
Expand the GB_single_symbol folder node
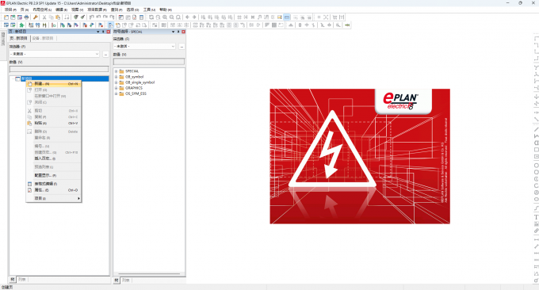click(117, 82)
